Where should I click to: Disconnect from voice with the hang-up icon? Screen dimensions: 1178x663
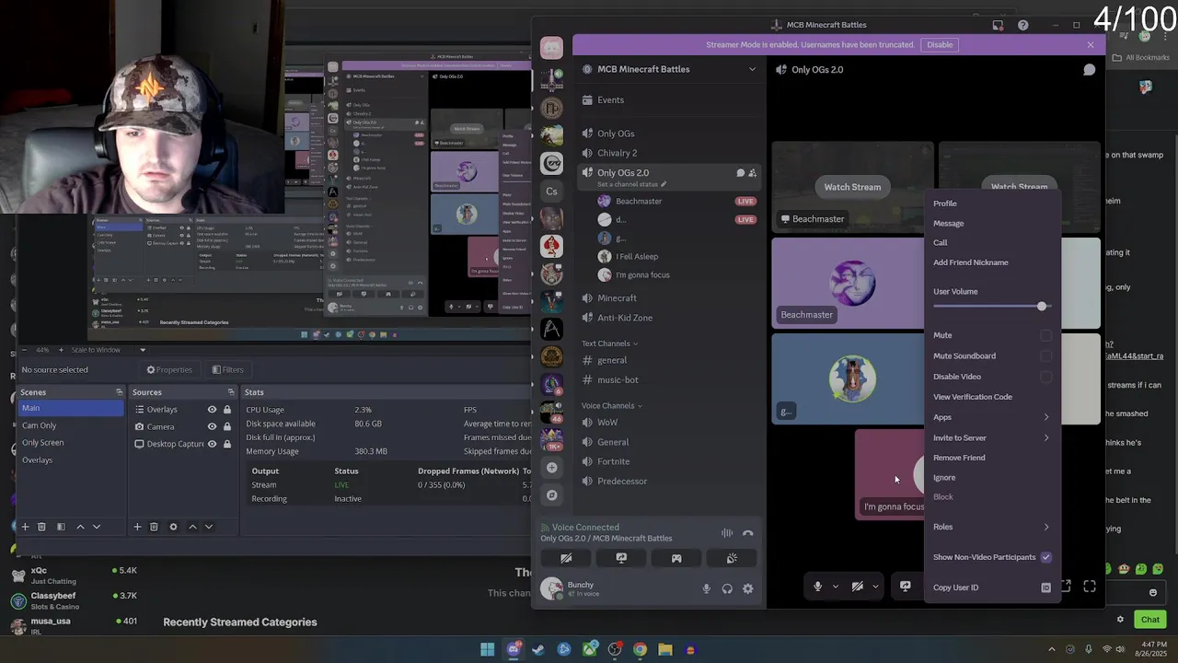(x=748, y=533)
